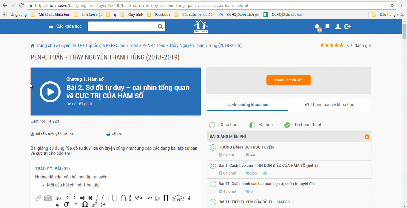407x208 pixels.
Task: Switch to Thông báo về khóa học tab
Action: coord(329,105)
